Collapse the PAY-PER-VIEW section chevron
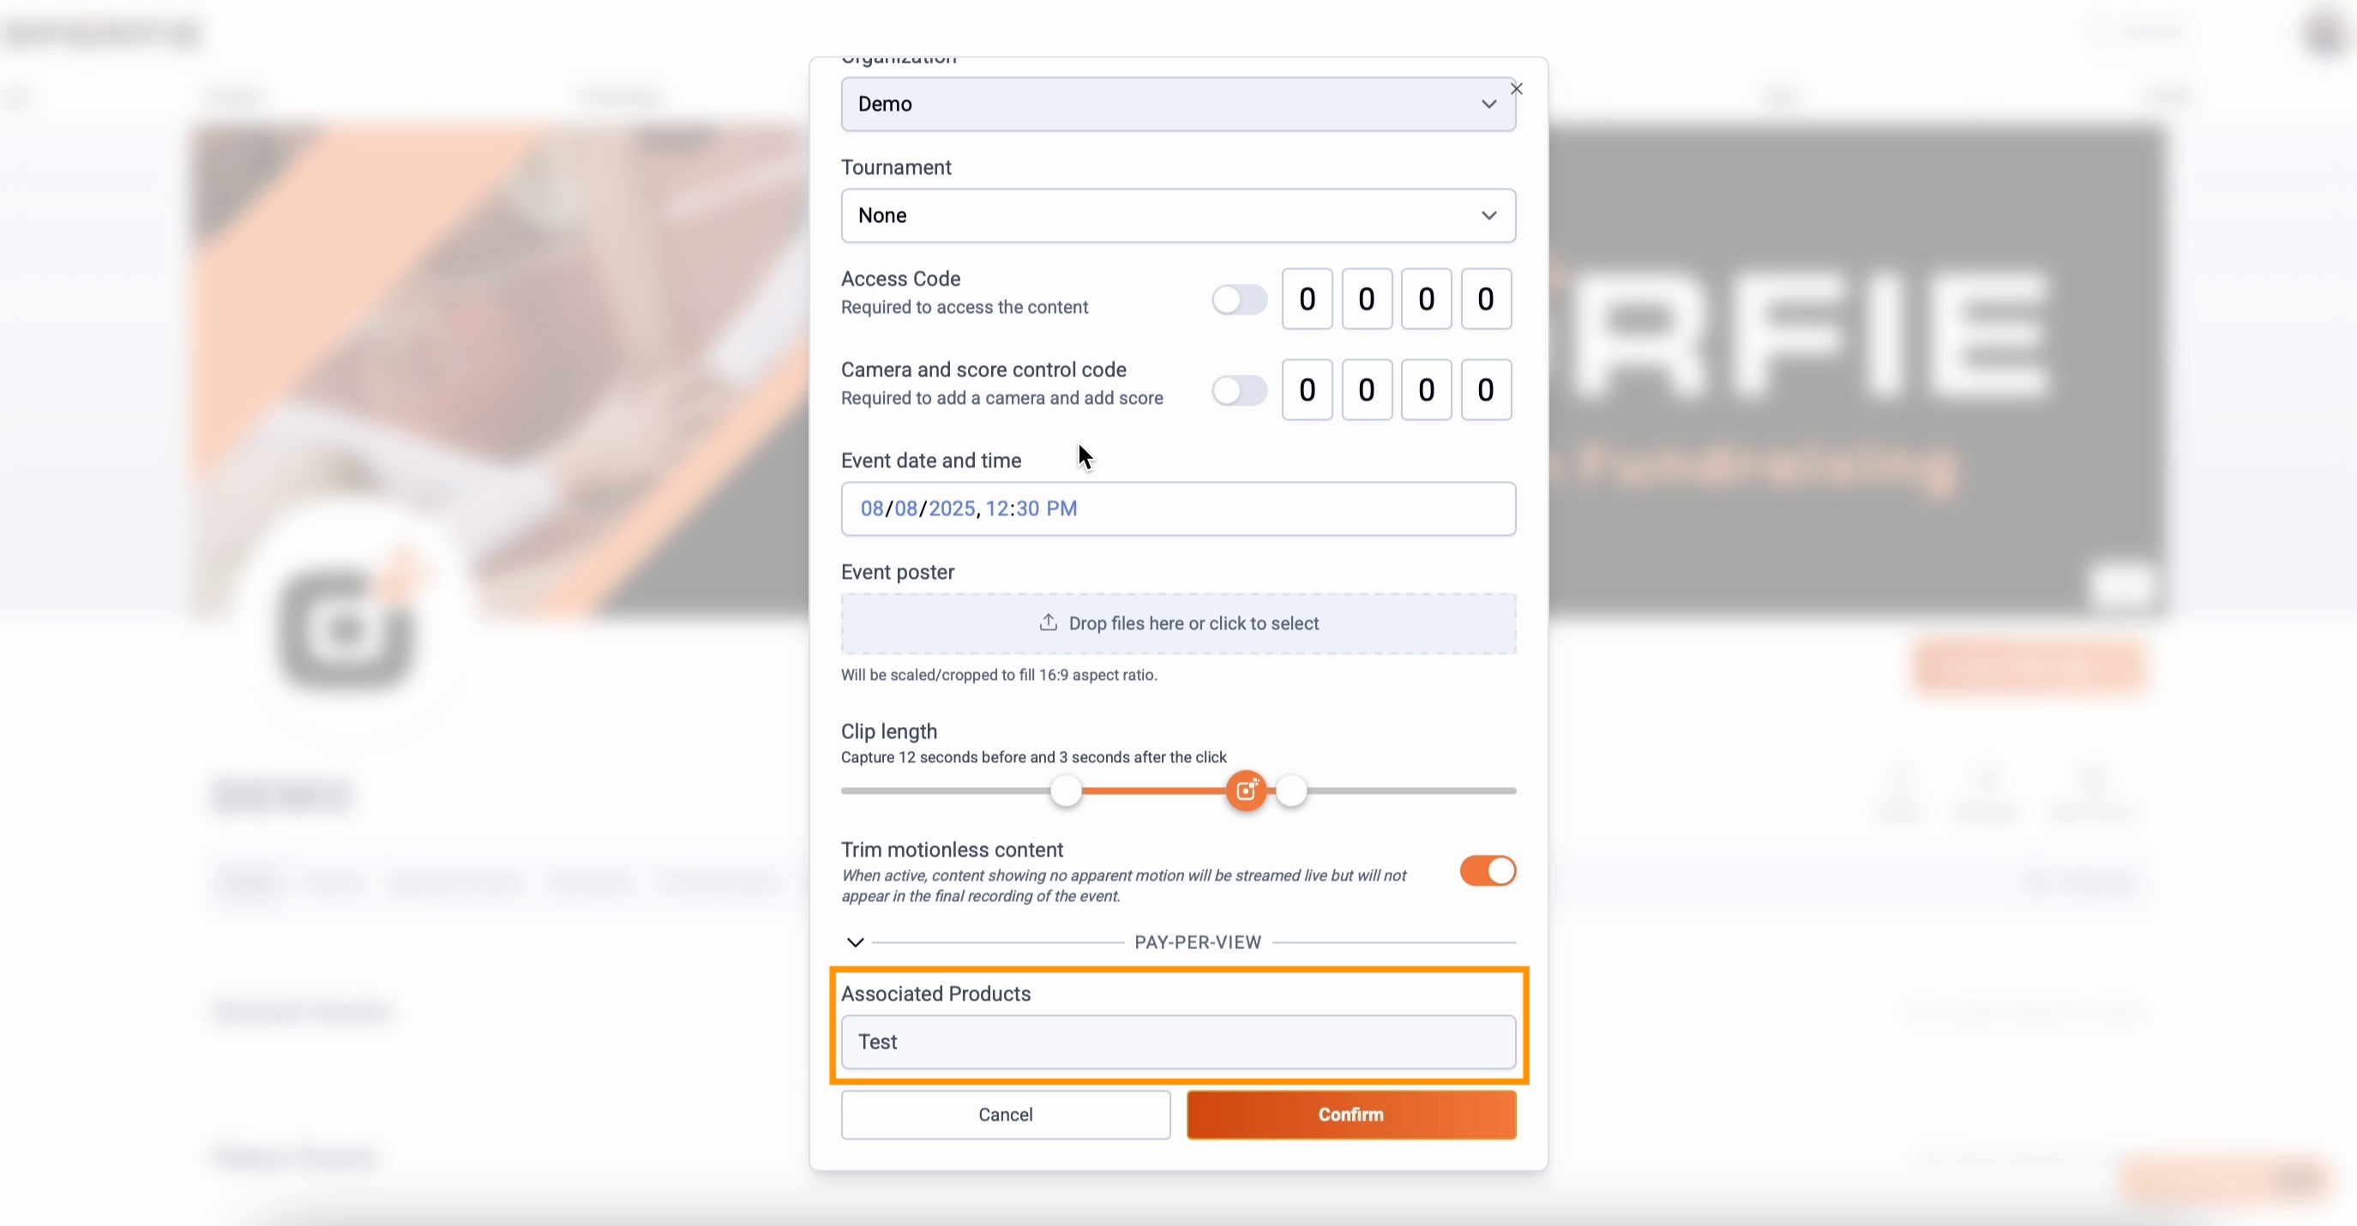 pyautogui.click(x=856, y=942)
